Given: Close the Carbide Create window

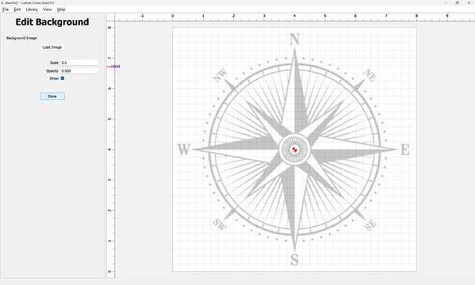Looking at the screenshot, I should [469, 3].
